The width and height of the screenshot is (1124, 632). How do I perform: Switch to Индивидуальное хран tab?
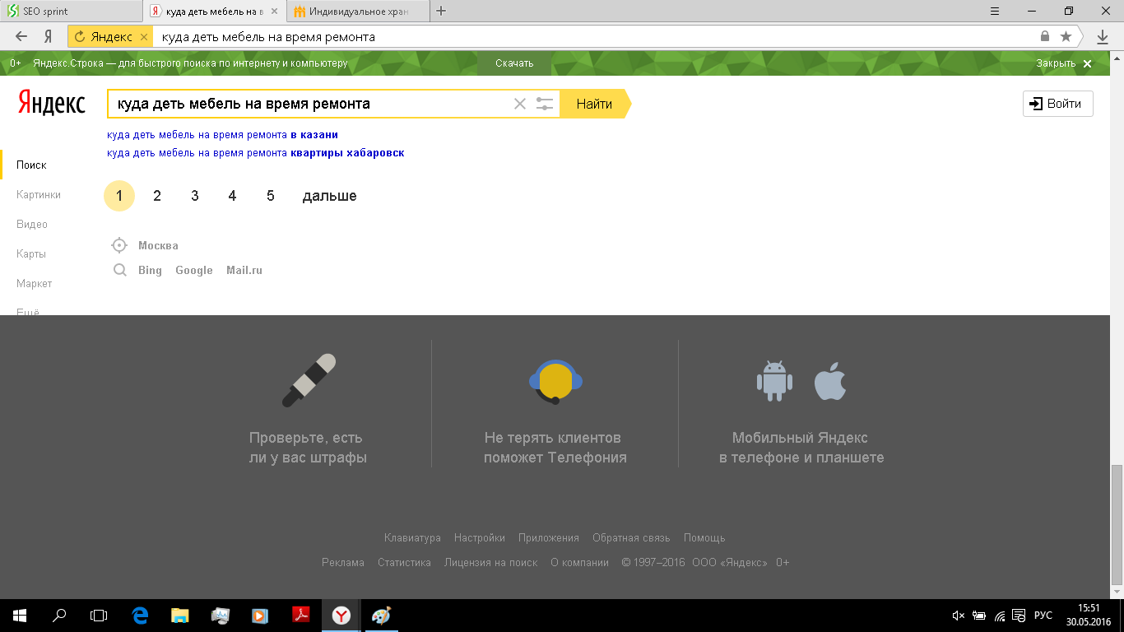(359, 12)
